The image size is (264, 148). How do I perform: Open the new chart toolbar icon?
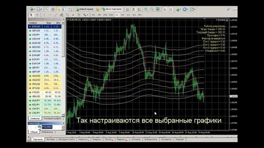[31, 9]
